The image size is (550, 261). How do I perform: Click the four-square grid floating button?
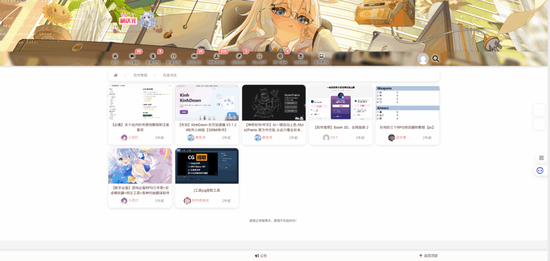coord(541,158)
